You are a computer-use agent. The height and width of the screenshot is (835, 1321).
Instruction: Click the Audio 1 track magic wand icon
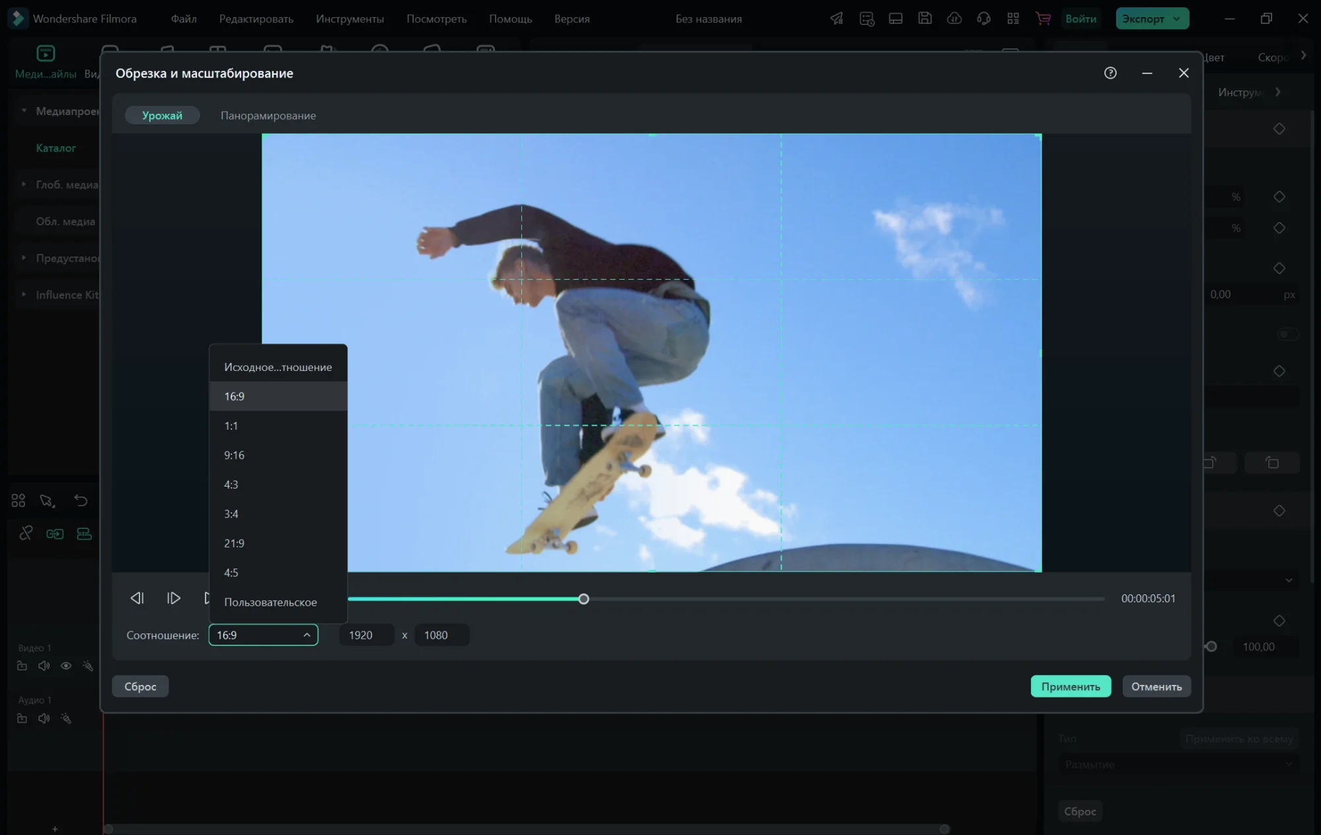(66, 718)
